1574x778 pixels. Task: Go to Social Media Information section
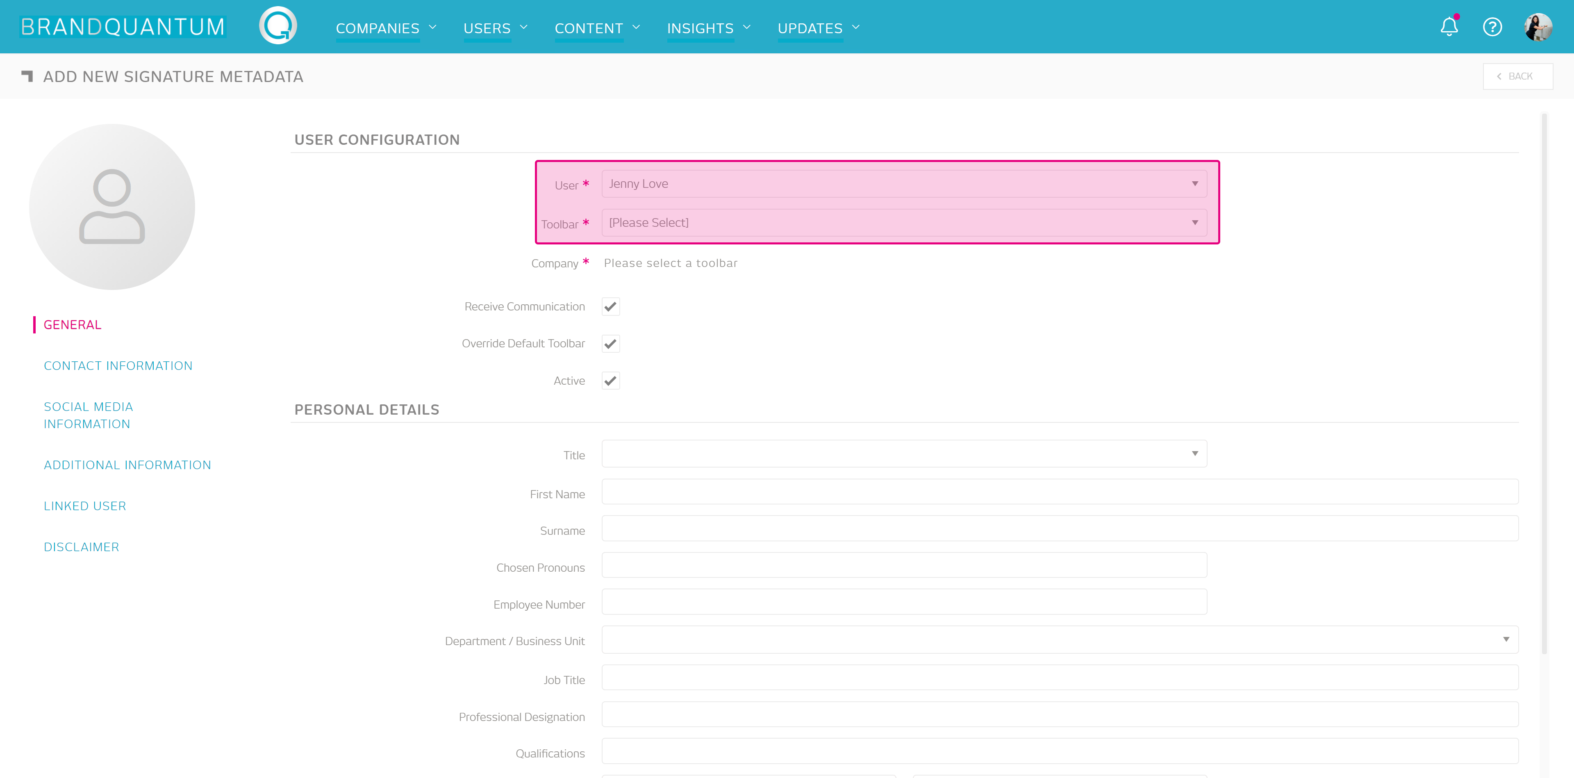pos(88,415)
